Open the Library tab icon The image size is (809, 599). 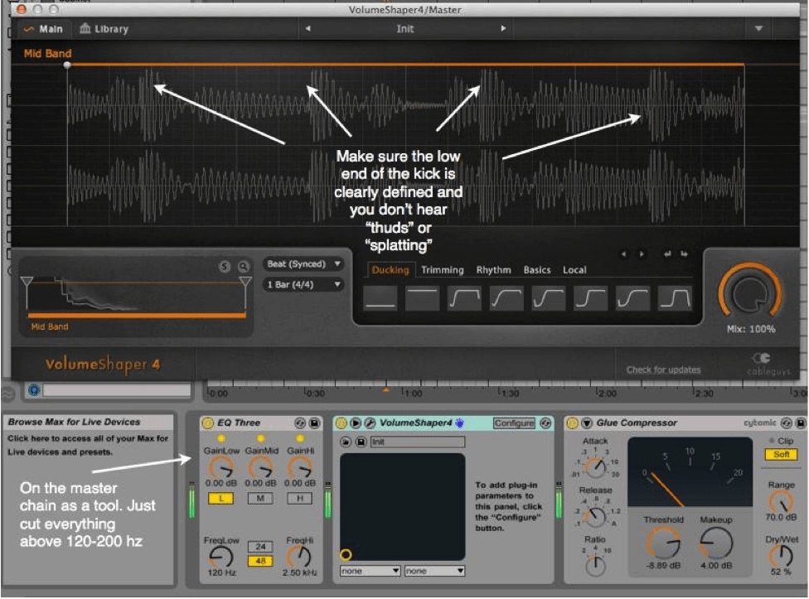coord(85,29)
